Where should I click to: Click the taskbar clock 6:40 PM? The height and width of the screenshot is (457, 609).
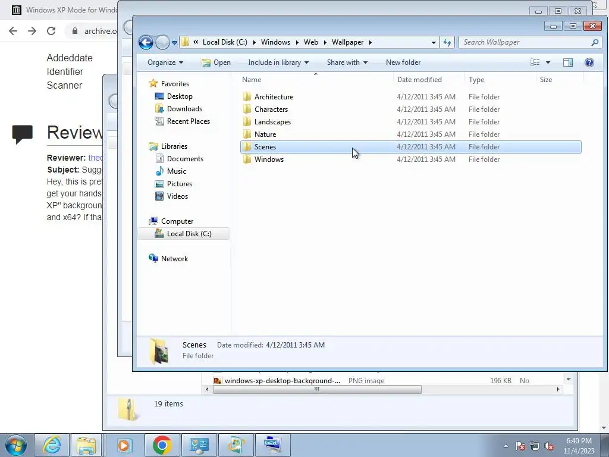pos(579,441)
